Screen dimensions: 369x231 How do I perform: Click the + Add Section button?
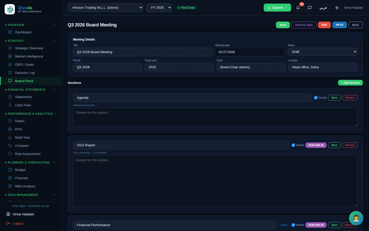point(350,83)
